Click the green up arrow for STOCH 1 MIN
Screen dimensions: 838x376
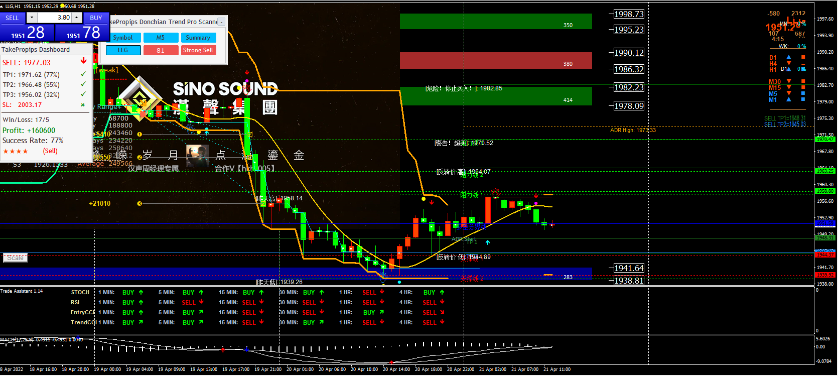[141, 292]
